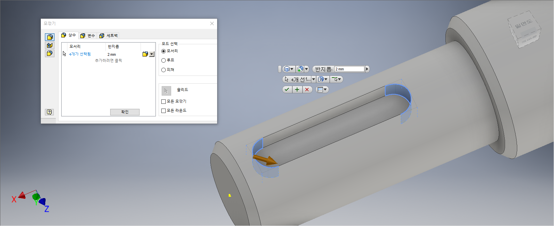Select the full round fillet type icon
Screen dimensions: 554x226
point(50,53)
